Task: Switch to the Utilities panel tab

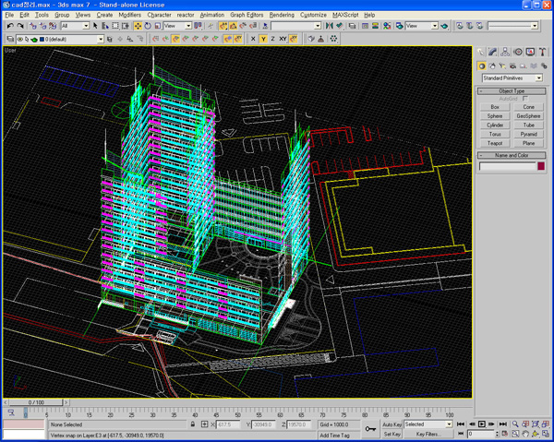Action: pos(541,53)
